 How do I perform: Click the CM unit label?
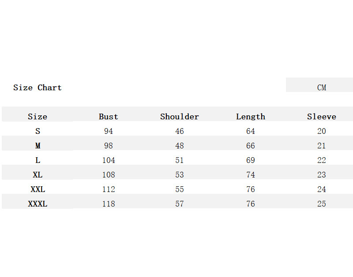tap(322, 88)
